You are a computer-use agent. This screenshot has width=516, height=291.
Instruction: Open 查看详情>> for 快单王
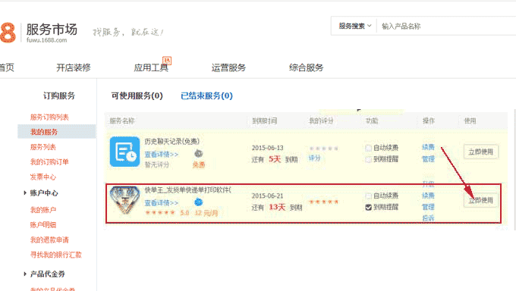161,202
